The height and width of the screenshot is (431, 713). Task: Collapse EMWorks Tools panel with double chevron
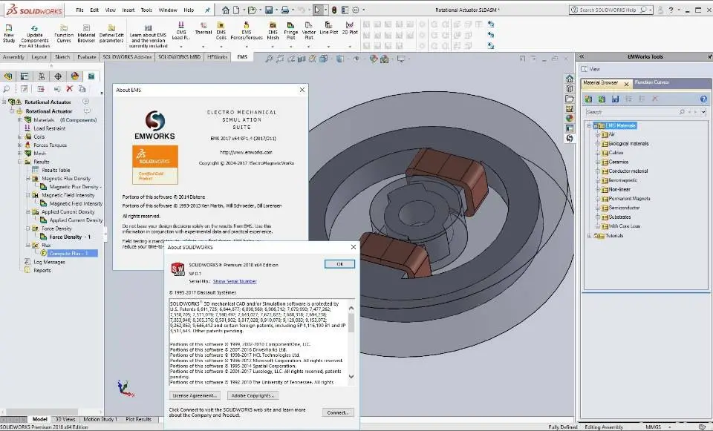click(581, 57)
